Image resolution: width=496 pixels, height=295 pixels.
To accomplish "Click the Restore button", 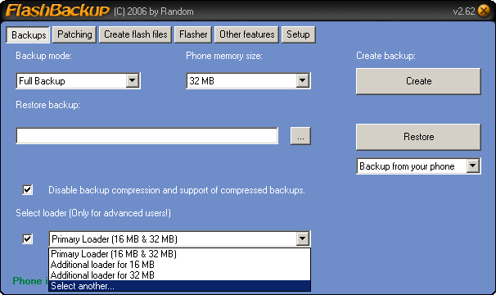I will [x=418, y=137].
